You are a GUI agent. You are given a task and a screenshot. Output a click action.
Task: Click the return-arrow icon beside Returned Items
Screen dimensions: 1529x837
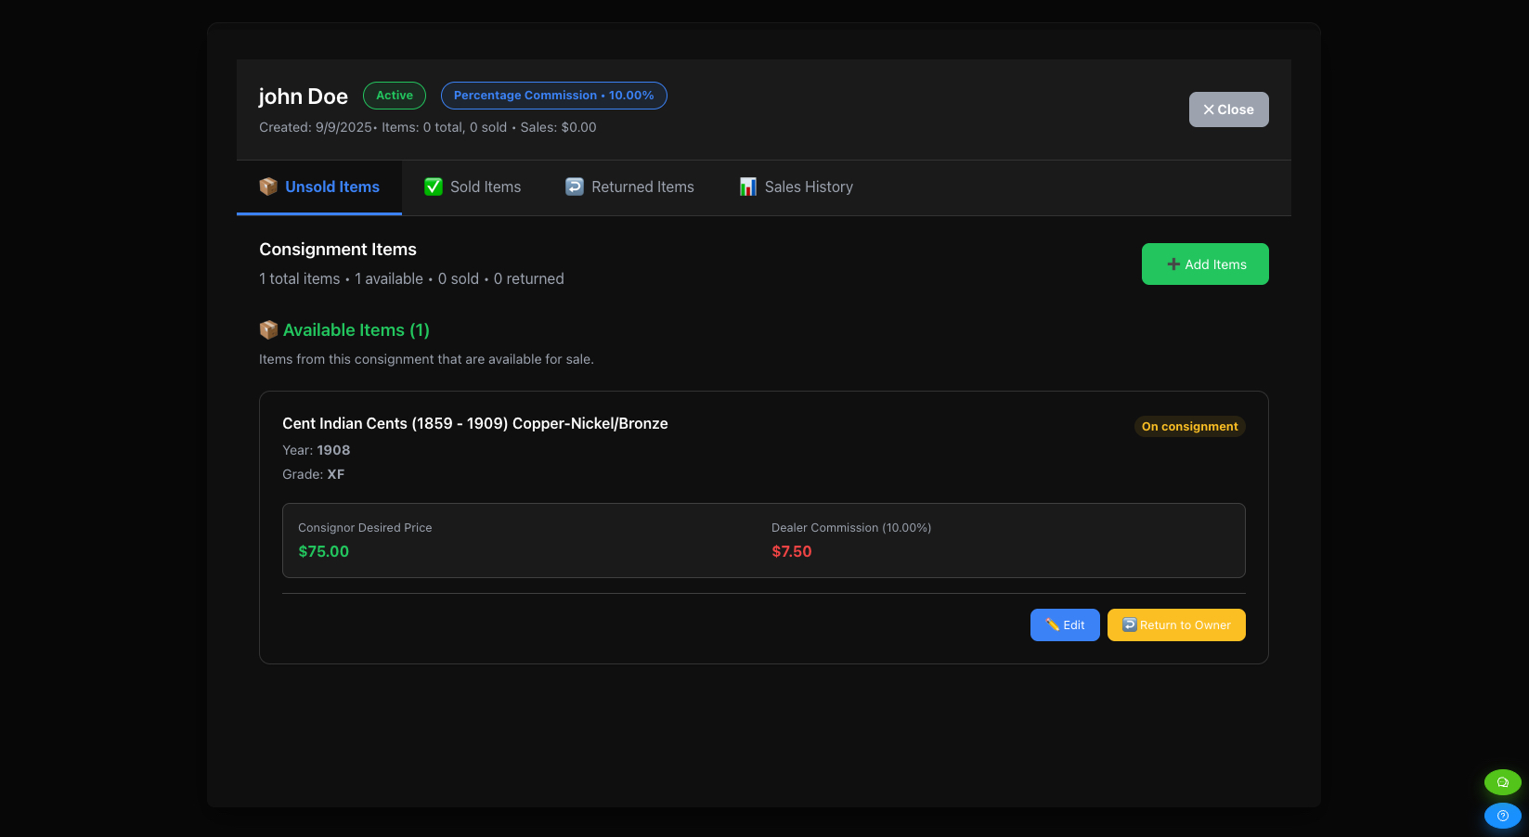coord(574,187)
